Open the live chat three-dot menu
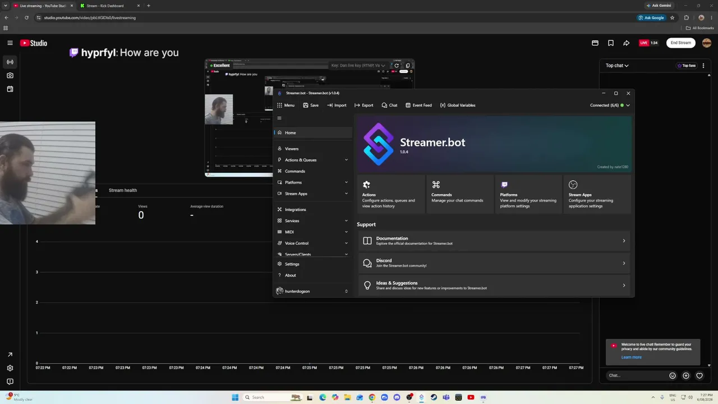The width and height of the screenshot is (718, 404). (703, 66)
